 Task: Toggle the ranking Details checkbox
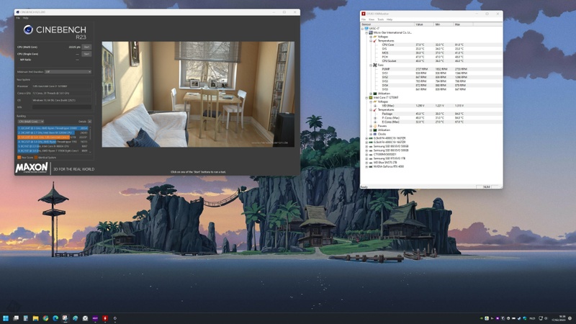pos(89,122)
